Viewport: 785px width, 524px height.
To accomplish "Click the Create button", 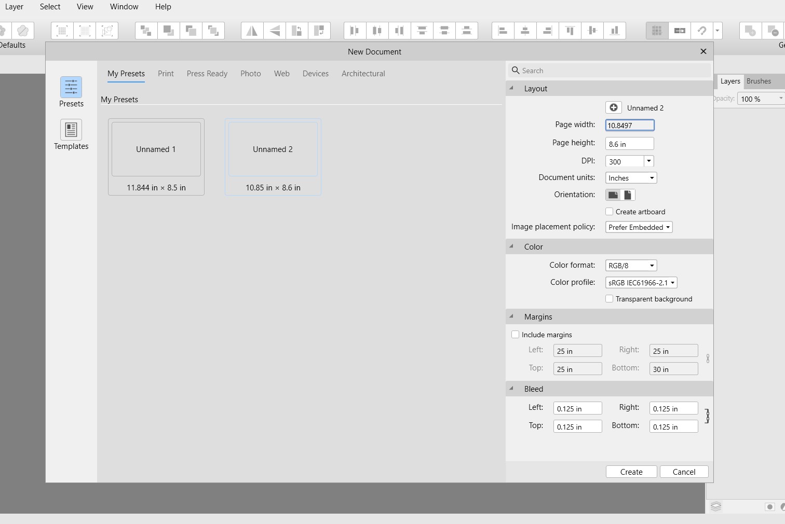I will tap(631, 472).
